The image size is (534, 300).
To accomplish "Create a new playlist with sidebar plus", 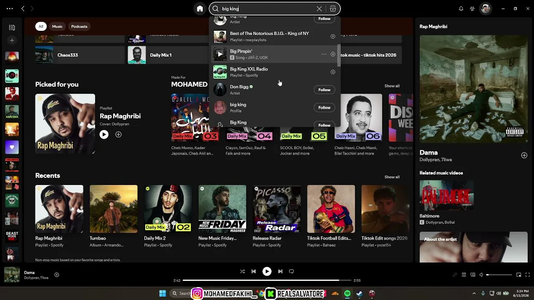I will tap(12, 40).
